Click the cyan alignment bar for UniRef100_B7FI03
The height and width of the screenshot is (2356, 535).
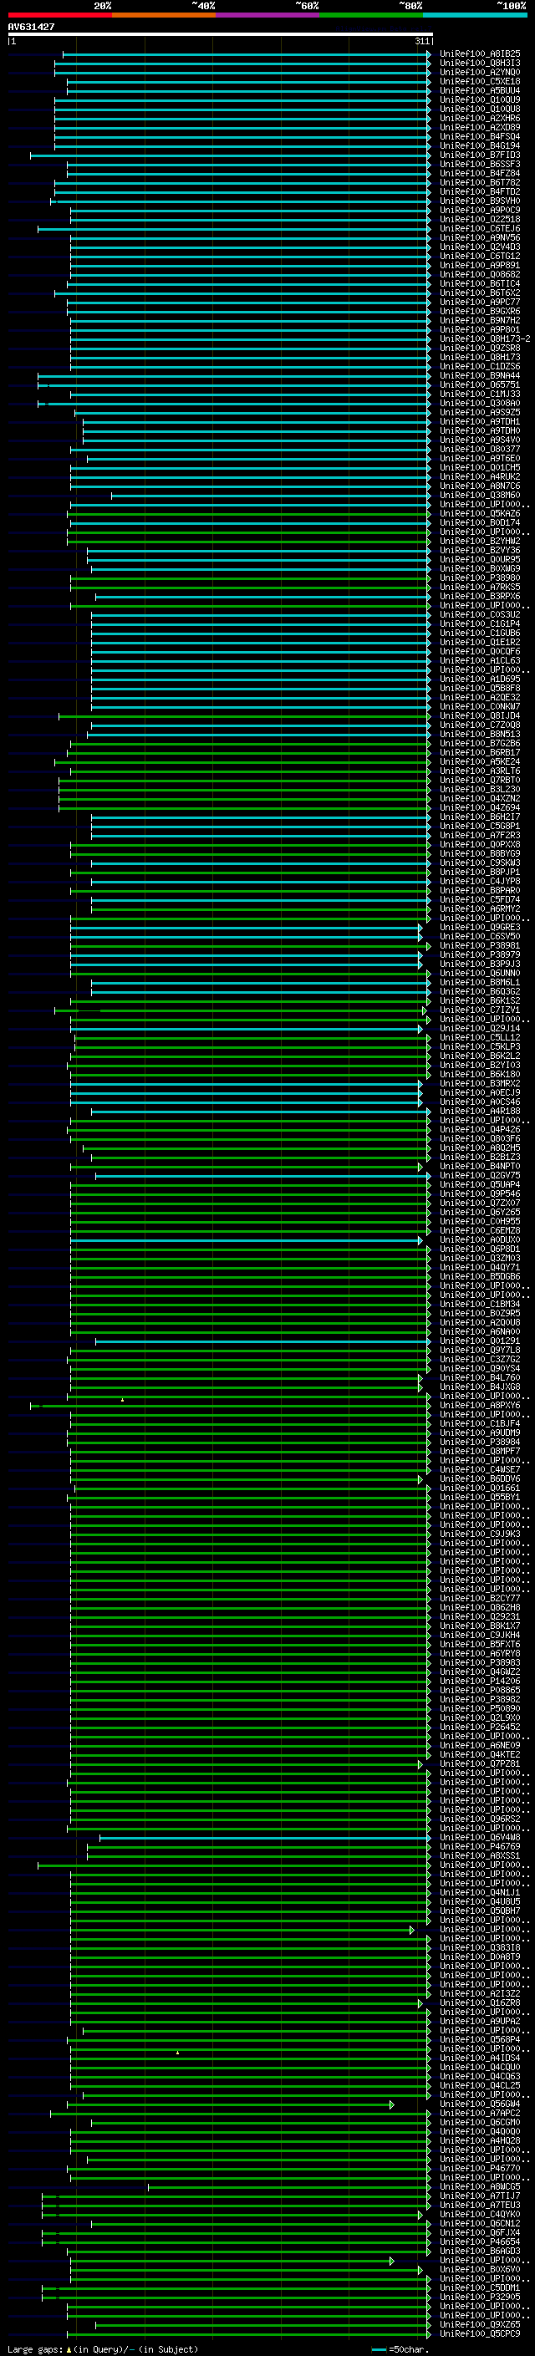pyautogui.click(x=231, y=155)
